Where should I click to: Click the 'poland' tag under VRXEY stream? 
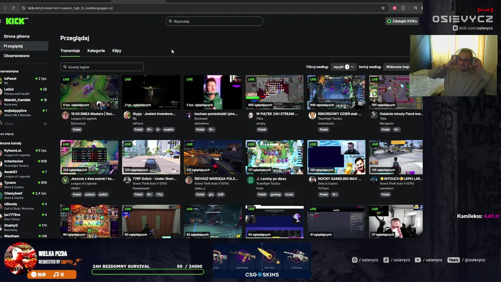[90, 195]
